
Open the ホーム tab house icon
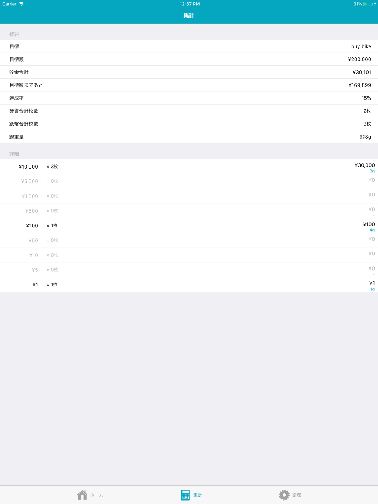(x=82, y=495)
